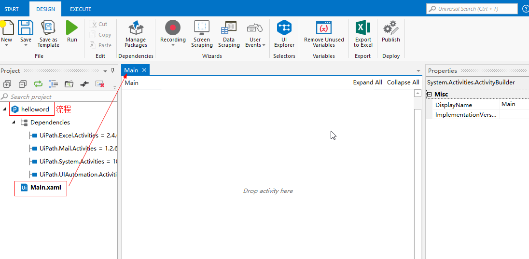Collapse all nodes in Project panel toolbar
Screen dimensions: 529x259
click(23, 83)
